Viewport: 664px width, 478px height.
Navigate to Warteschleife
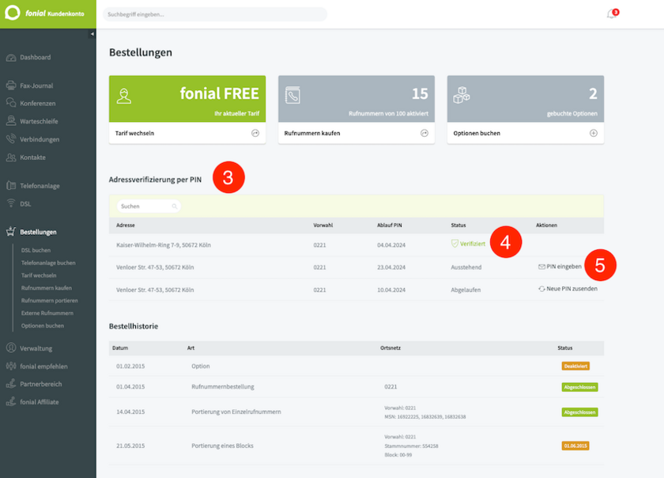tap(39, 121)
